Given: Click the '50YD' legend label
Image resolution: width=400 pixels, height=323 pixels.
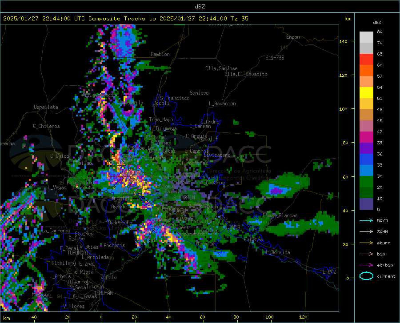Looking at the screenshot, I should pyautogui.click(x=382, y=220).
